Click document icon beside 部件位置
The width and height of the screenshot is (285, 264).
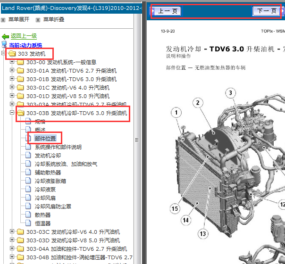(29, 138)
